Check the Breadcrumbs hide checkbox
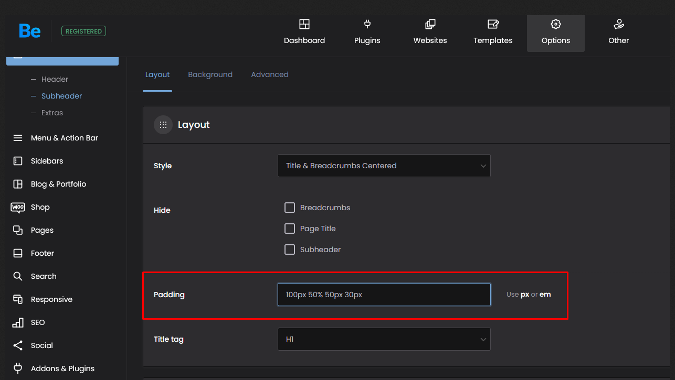This screenshot has width=675, height=380. [290, 208]
